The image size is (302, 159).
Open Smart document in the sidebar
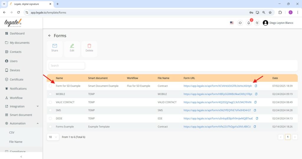pyautogui.click(x=21, y=115)
